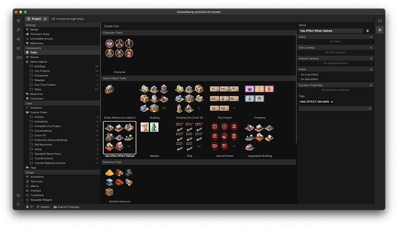Click the Create trait button
This screenshot has width=398, height=227.
(x=112, y=26)
